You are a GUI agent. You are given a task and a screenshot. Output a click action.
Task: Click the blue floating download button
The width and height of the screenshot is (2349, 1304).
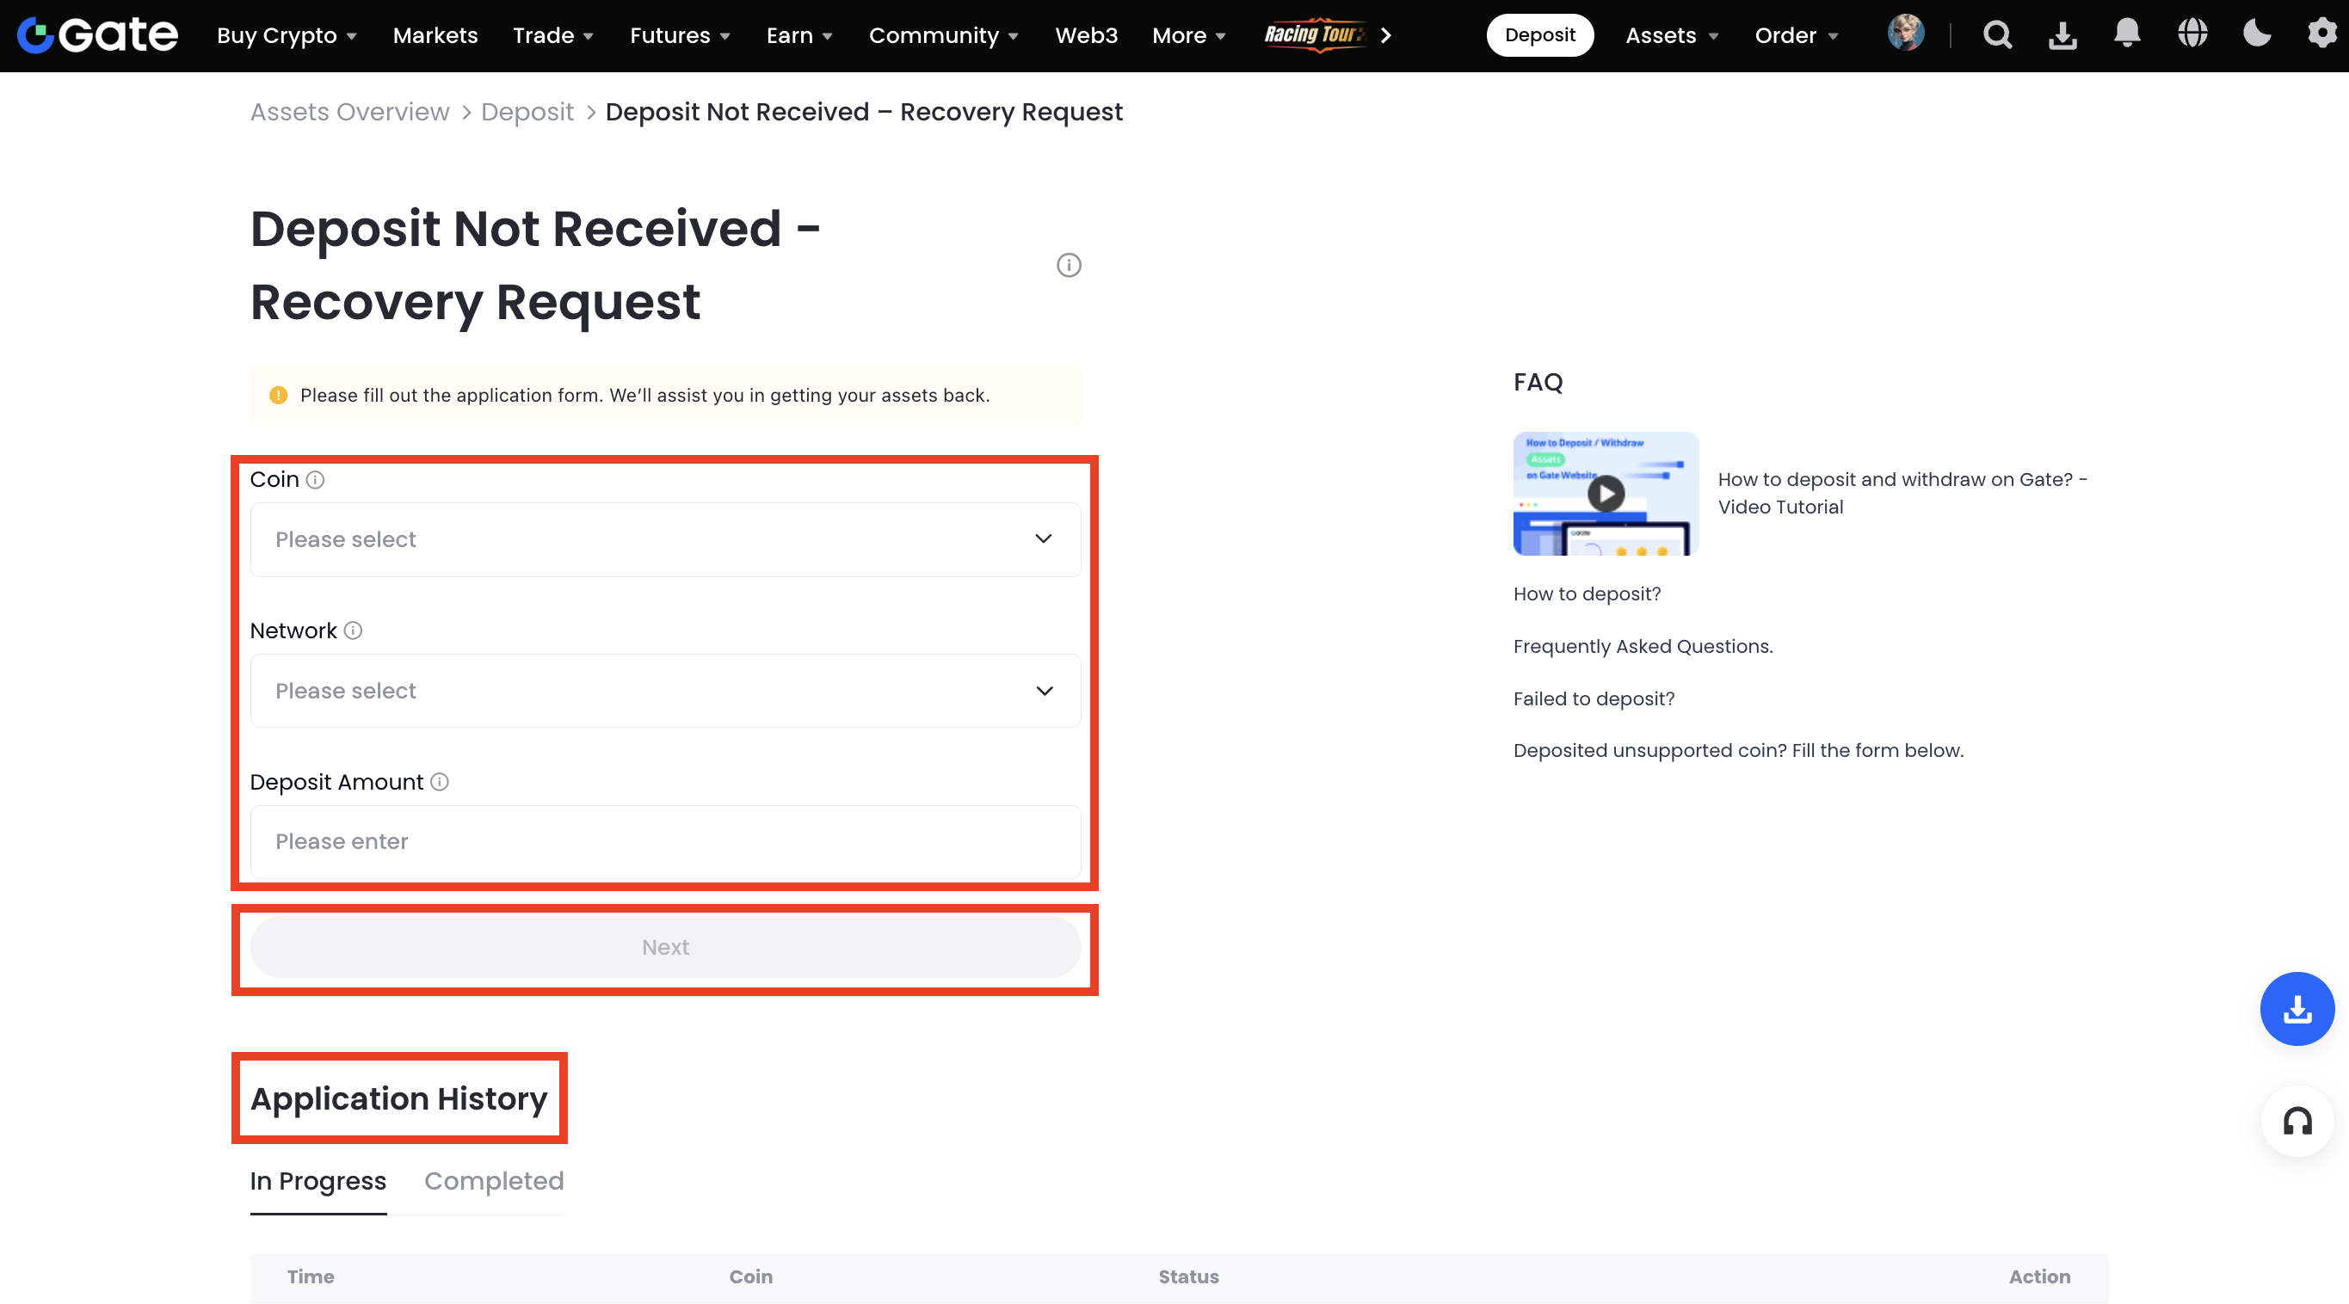pos(2297,1009)
